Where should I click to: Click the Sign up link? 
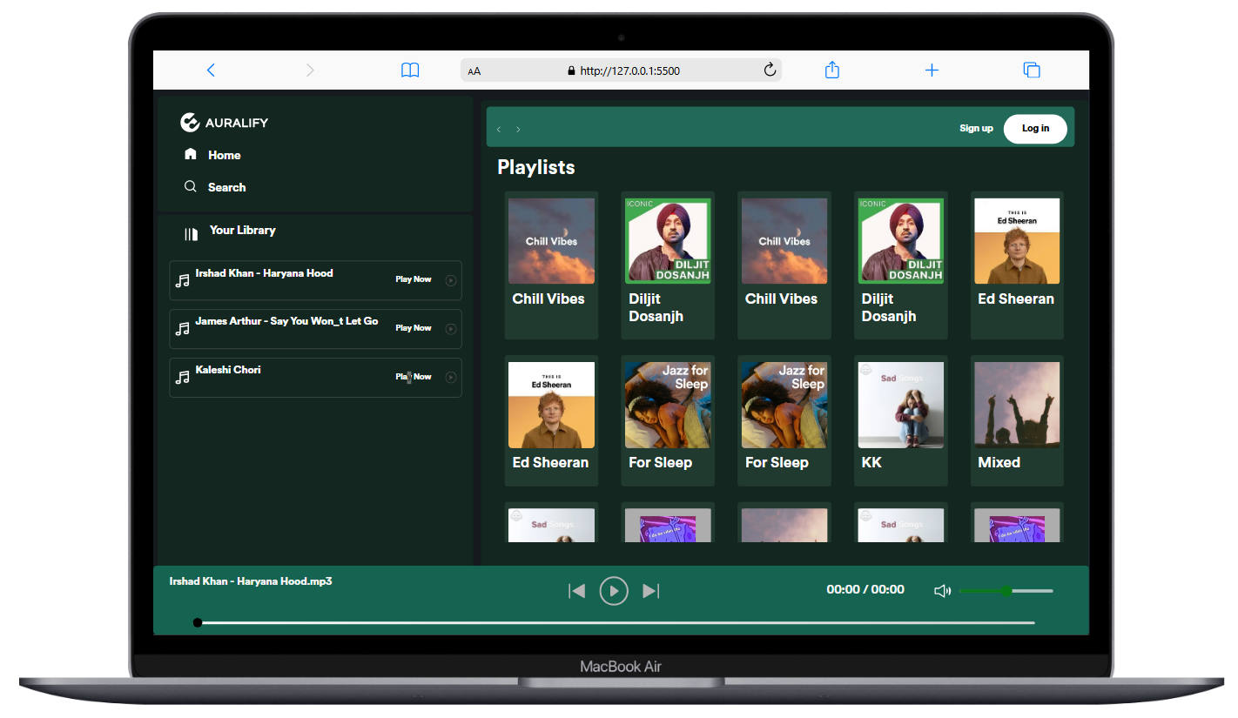[976, 128]
